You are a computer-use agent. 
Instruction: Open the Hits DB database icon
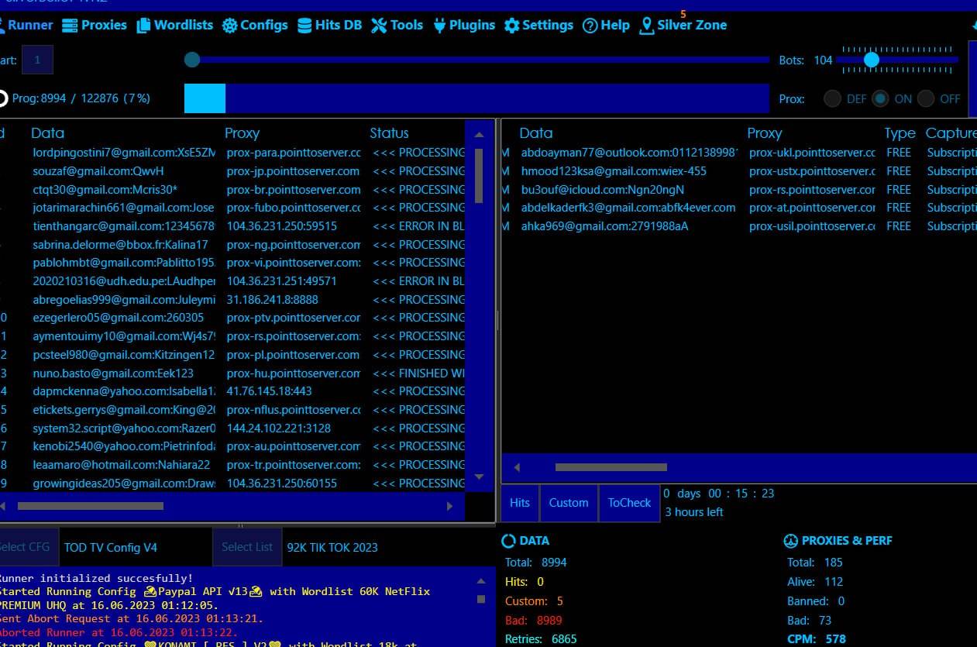304,26
